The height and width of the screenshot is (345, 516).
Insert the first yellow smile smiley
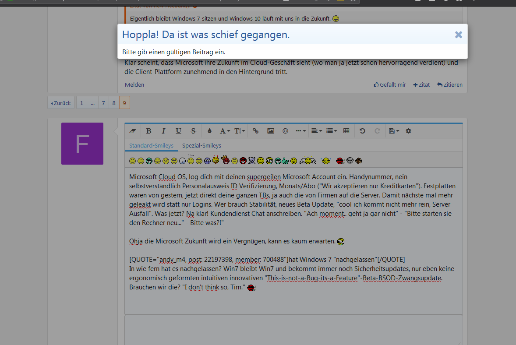[x=132, y=161]
